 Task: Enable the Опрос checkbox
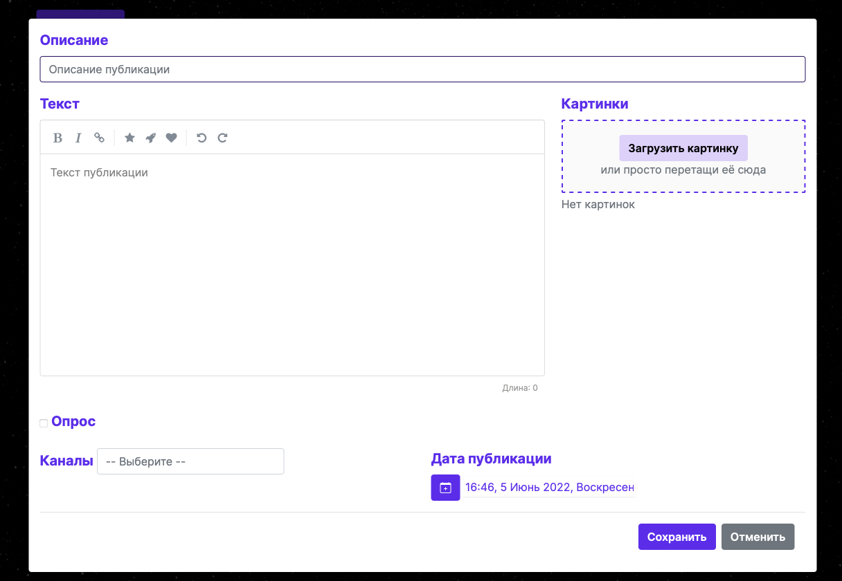(x=44, y=423)
